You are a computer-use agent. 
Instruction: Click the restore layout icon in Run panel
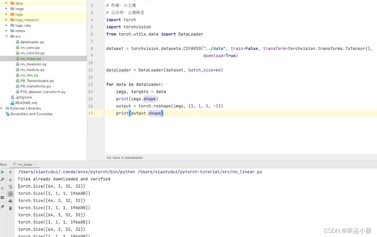[x=2, y=198]
